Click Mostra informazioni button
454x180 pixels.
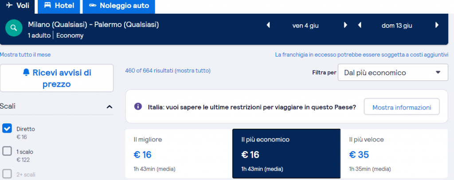coord(401,107)
